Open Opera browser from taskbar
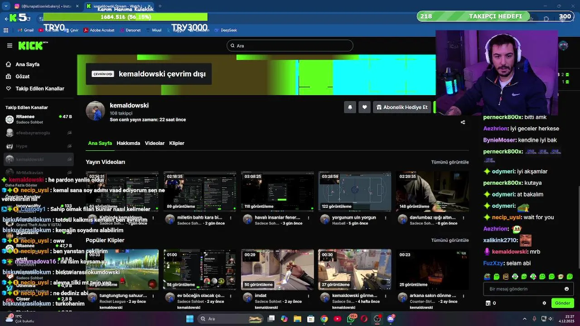Image resolution: width=580 pixels, height=326 pixels. (364, 319)
